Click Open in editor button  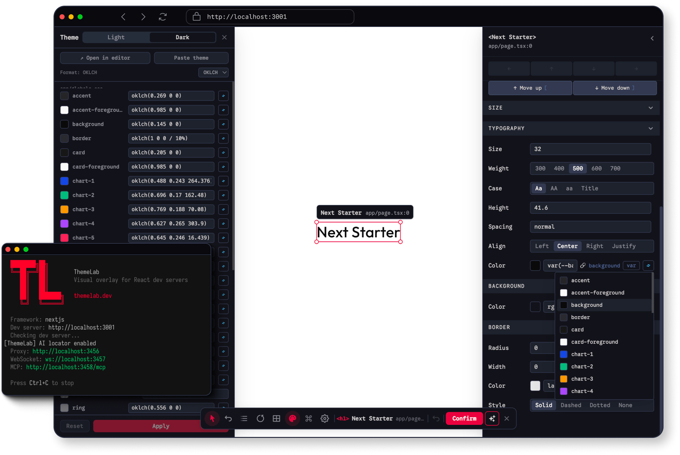click(105, 58)
